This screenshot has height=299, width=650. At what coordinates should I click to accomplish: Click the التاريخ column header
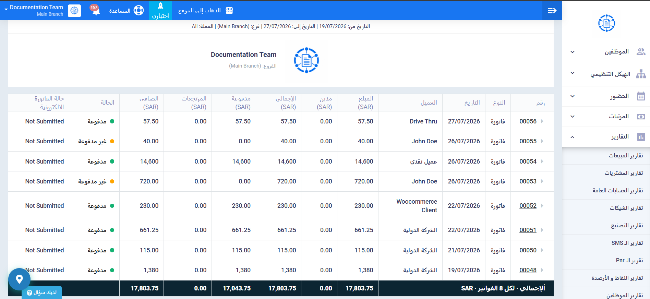tap(472, 103)
